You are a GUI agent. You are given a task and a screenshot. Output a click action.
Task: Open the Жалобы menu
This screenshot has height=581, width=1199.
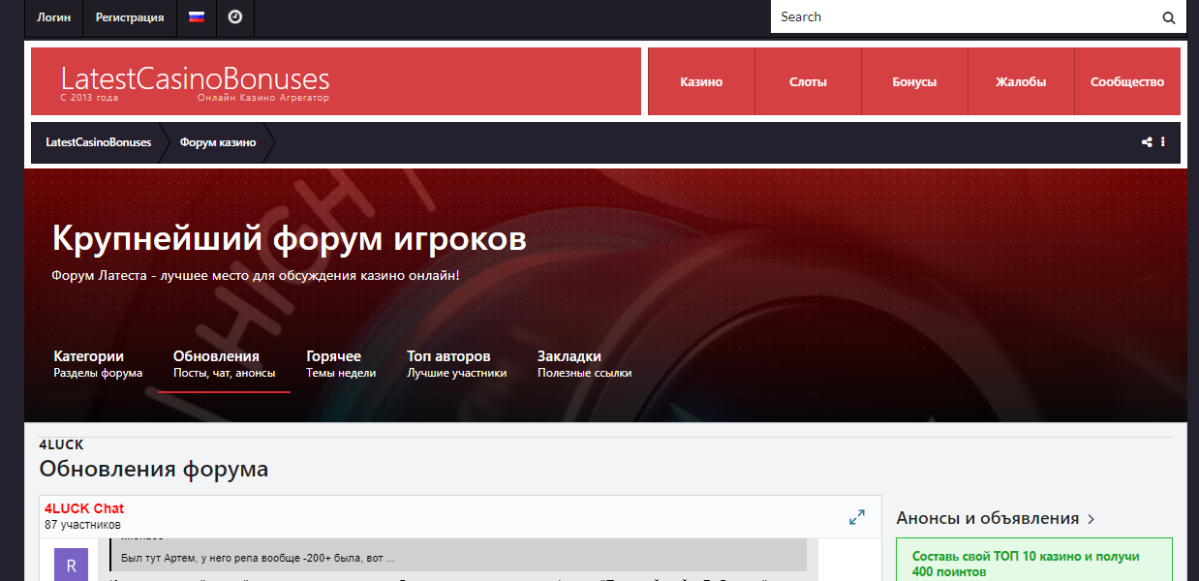click(x=1021, y=82)
